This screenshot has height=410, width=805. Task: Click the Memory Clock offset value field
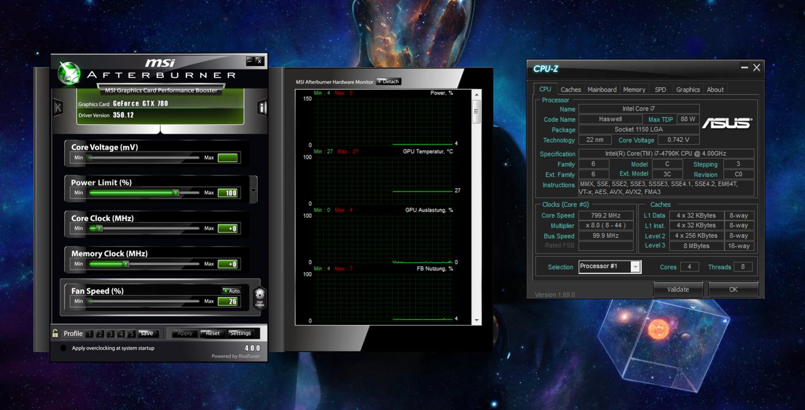tap(228, 264)
